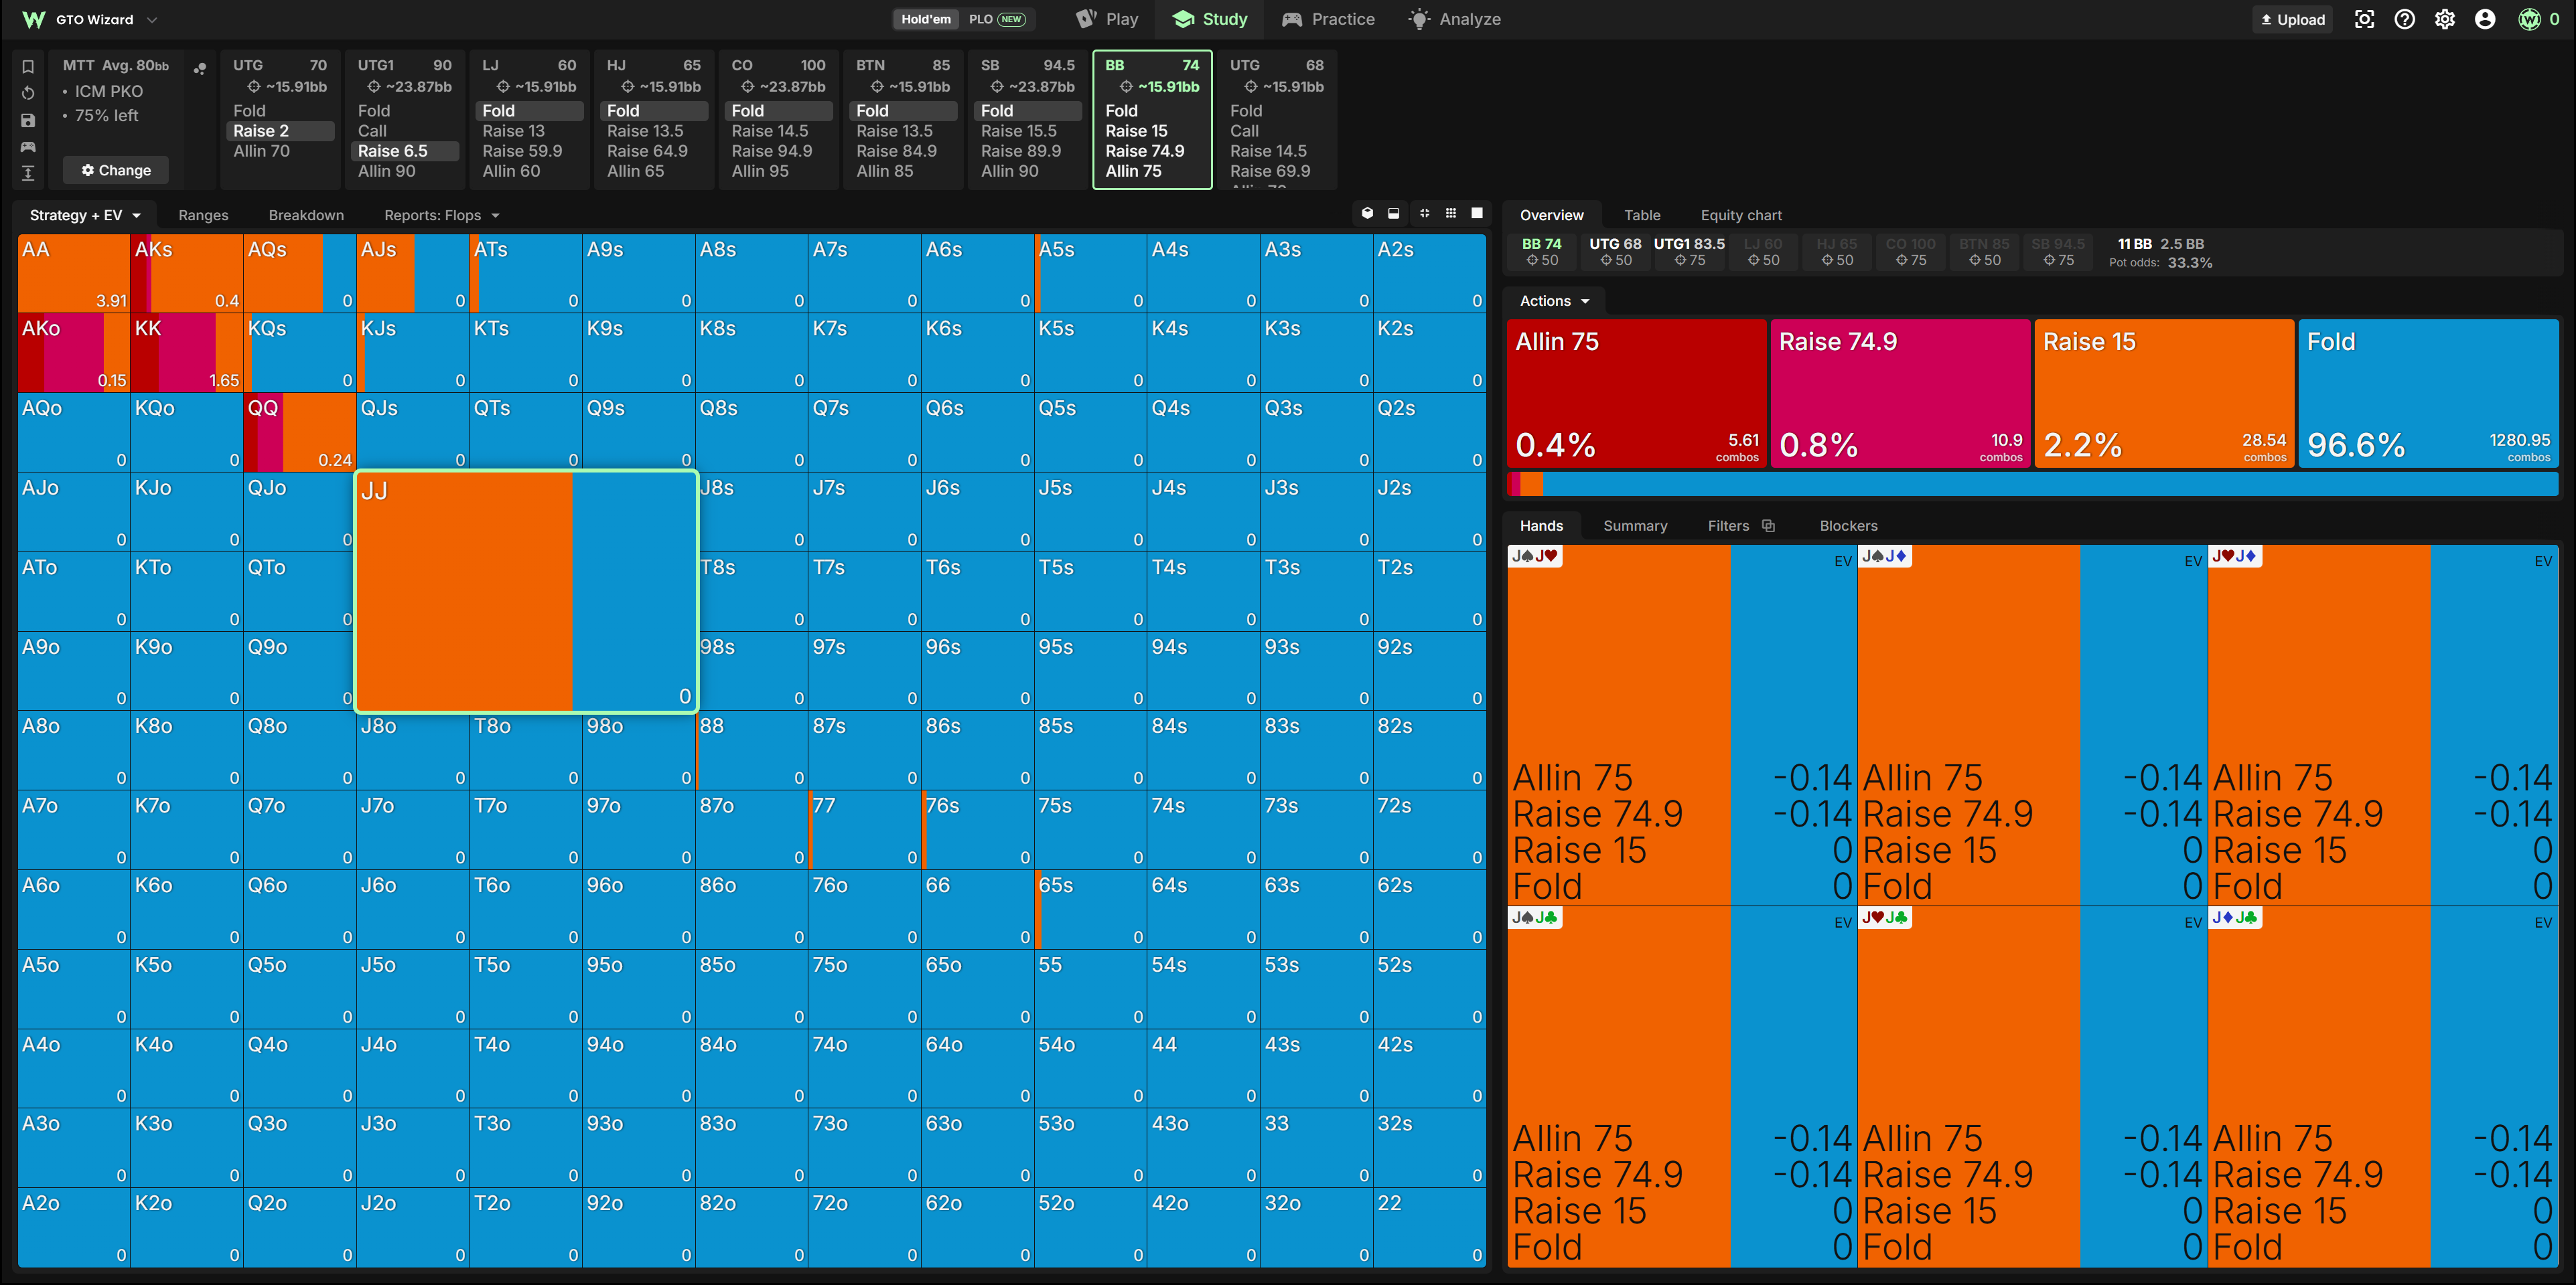Open the screenshot capture icon near Upload
Image resolution: width=2576 pixels, height=1285 pixels.
(2364, 19)
